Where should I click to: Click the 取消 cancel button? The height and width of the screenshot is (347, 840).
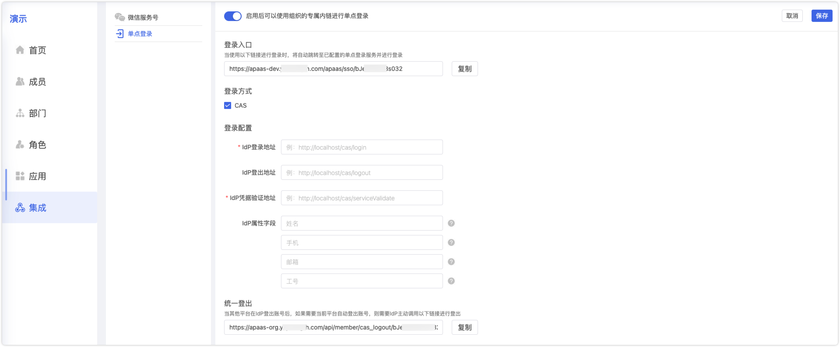pos(792,16)
